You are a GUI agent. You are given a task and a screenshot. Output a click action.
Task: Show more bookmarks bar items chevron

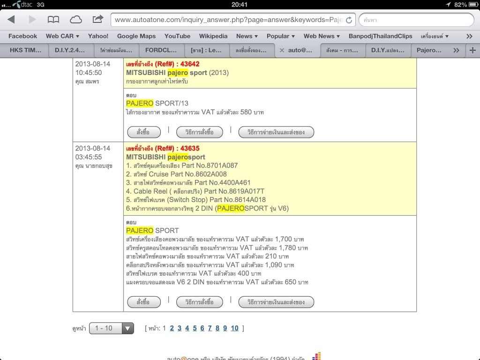pyautogui.click(x=469, y=36)
